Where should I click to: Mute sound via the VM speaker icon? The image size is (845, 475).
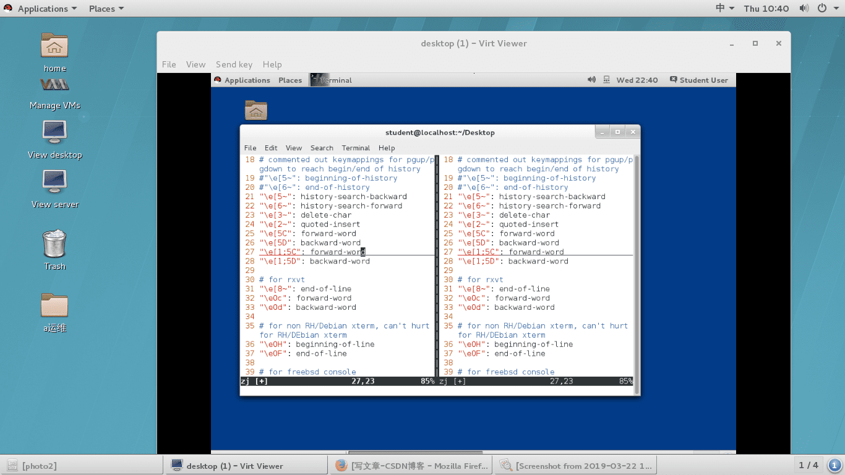pos(591,79)
